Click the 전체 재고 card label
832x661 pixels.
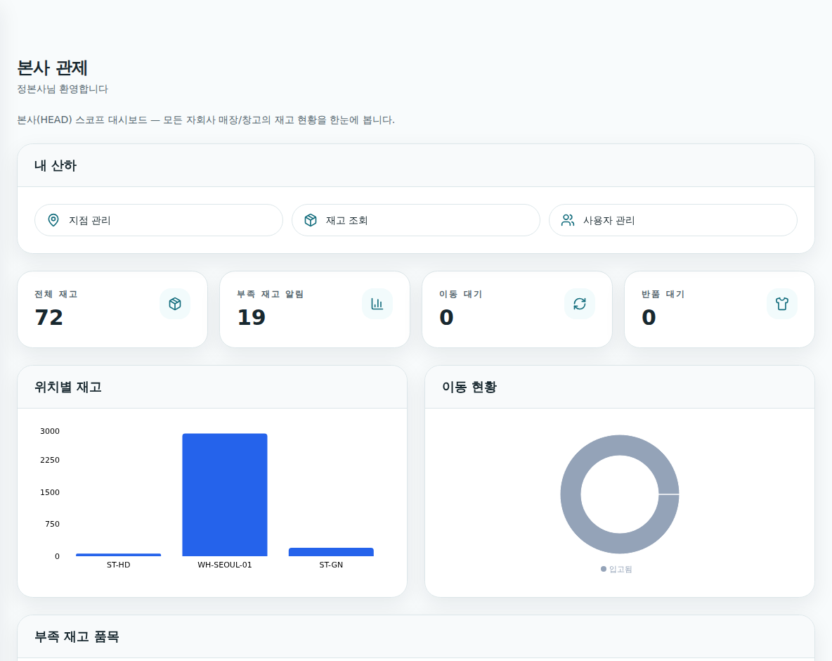56,294
